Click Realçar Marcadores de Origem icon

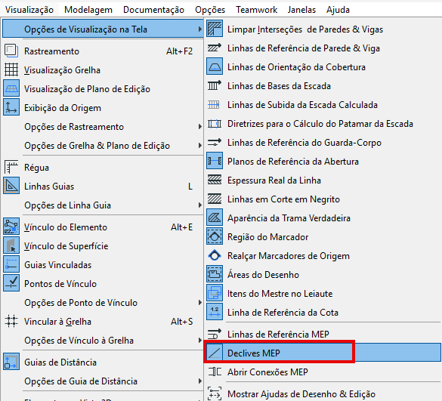tap(215, 256)
